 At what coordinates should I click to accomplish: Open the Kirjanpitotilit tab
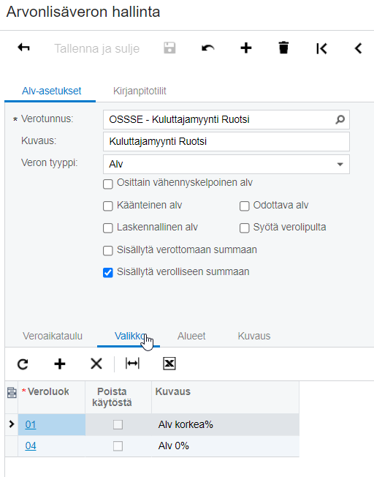[140, 91]
